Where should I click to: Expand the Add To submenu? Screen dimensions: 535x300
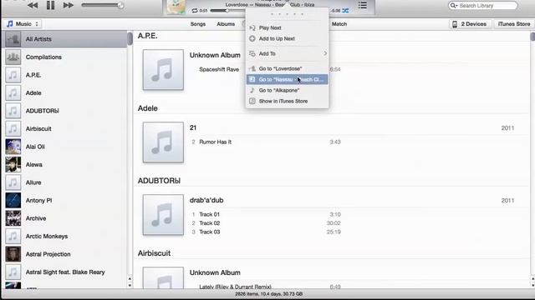coord(287,53)
